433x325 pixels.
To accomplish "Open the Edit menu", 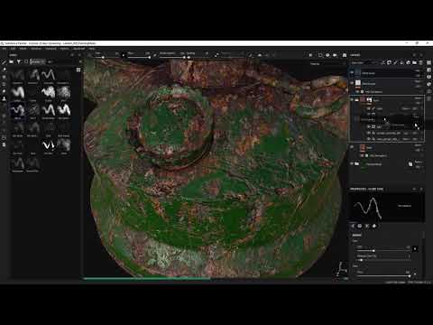I will 14,49.
